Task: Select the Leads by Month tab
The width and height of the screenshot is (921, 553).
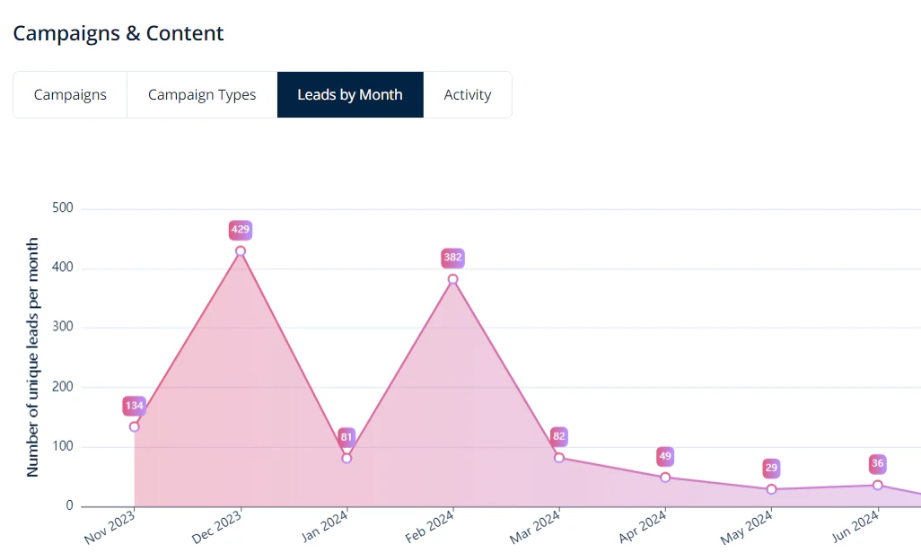Action: click(350, 94)
